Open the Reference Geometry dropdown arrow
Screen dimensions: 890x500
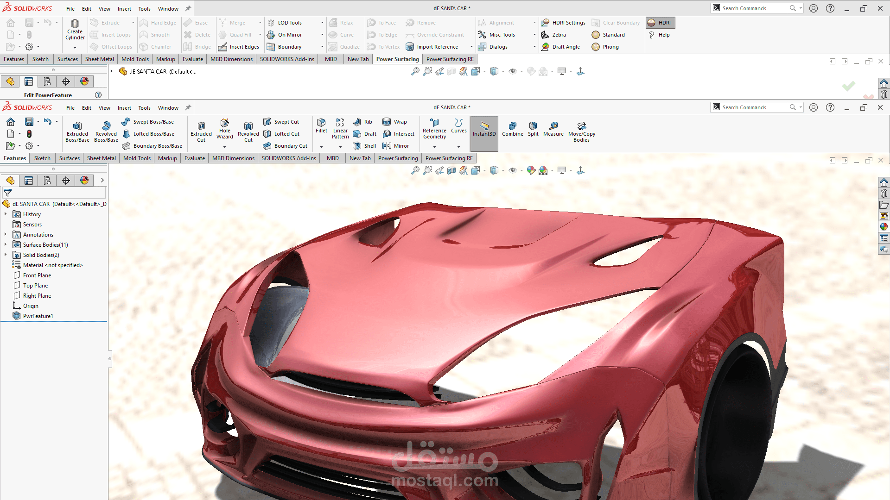coord(434,147)
